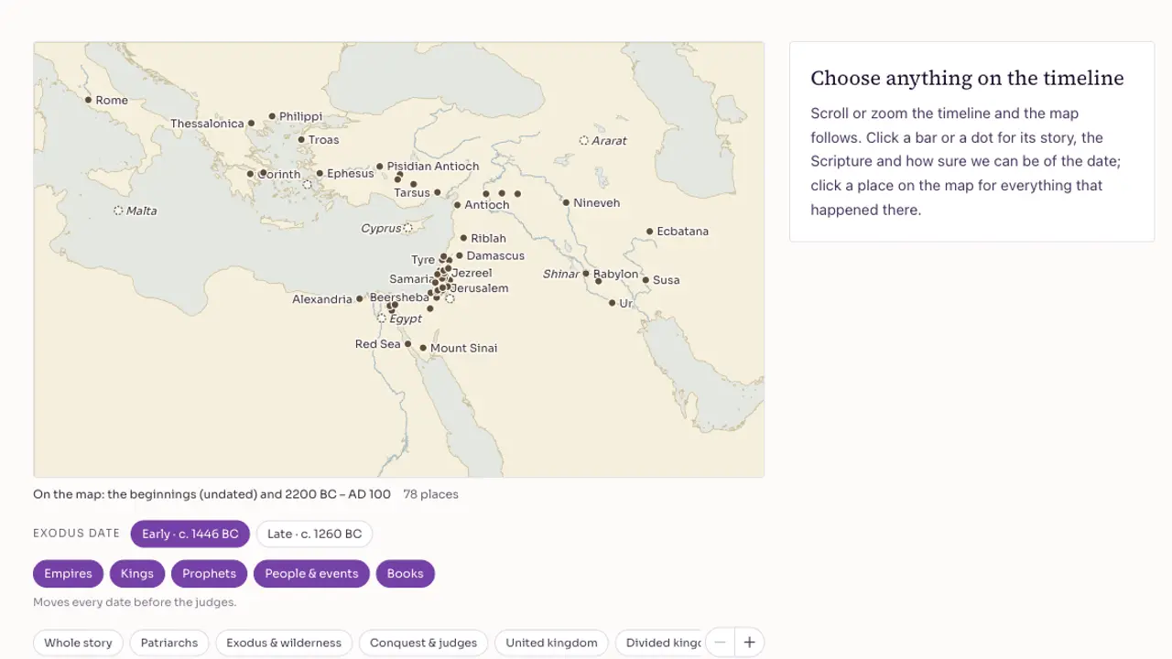Click the Ur place marker

612,303
